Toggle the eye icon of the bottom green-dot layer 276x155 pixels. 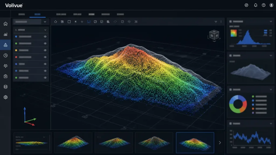click(x=45, y=78)
